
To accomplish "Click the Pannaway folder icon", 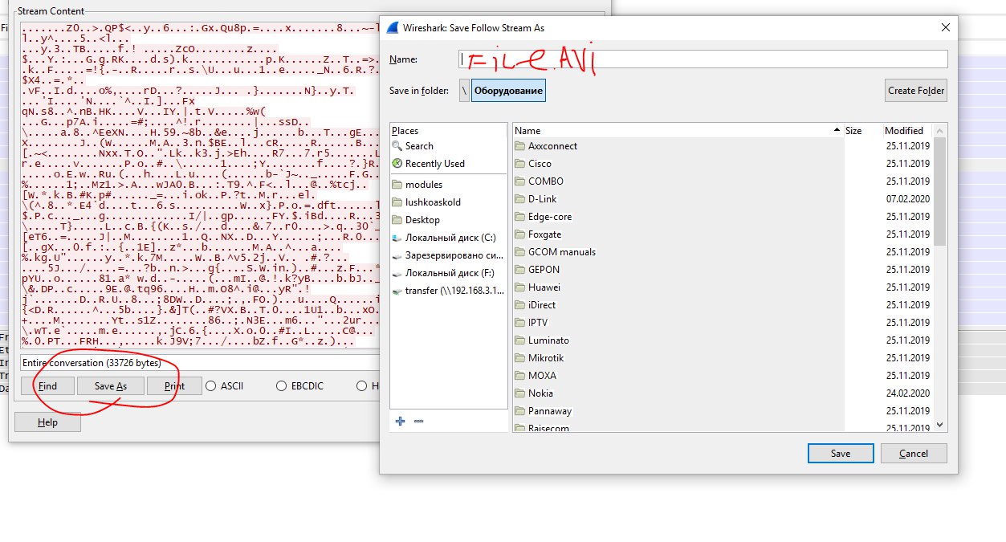I will click(519, 411).
